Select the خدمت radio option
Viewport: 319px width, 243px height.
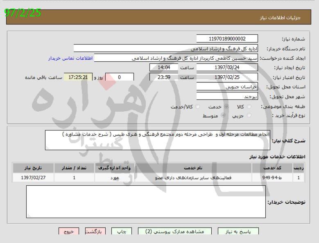(224, 107)
